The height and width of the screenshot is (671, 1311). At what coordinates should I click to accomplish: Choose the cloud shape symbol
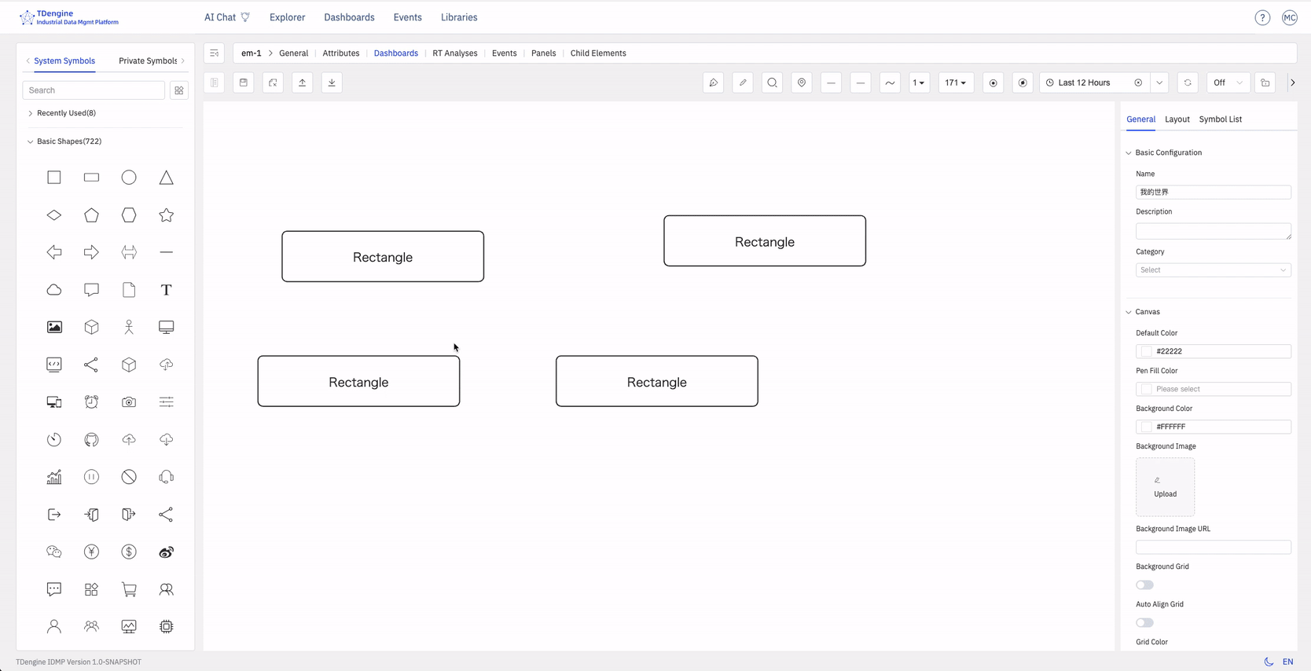(x=54, y=290)
